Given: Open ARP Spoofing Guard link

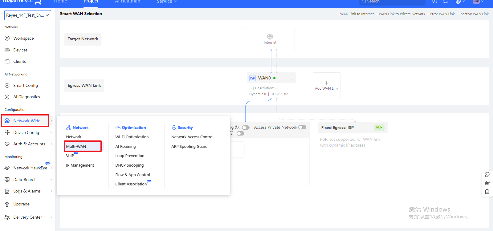Looking at the screenshot, I should point(189,147).
